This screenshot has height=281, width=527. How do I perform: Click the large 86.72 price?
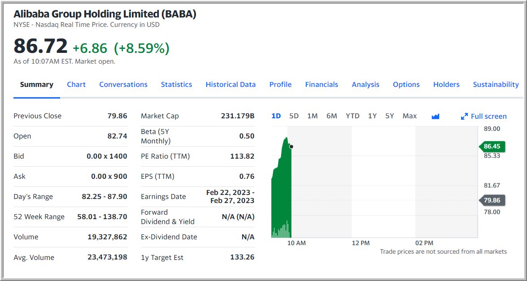point(40,46)
